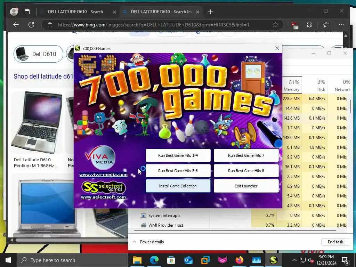Open the notification center icon
The image size is (356, 267).
[345, 261]
